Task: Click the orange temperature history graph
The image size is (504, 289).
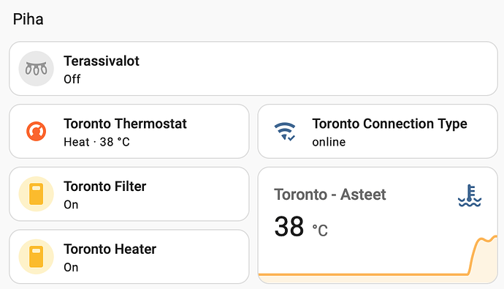Action: 378,260
